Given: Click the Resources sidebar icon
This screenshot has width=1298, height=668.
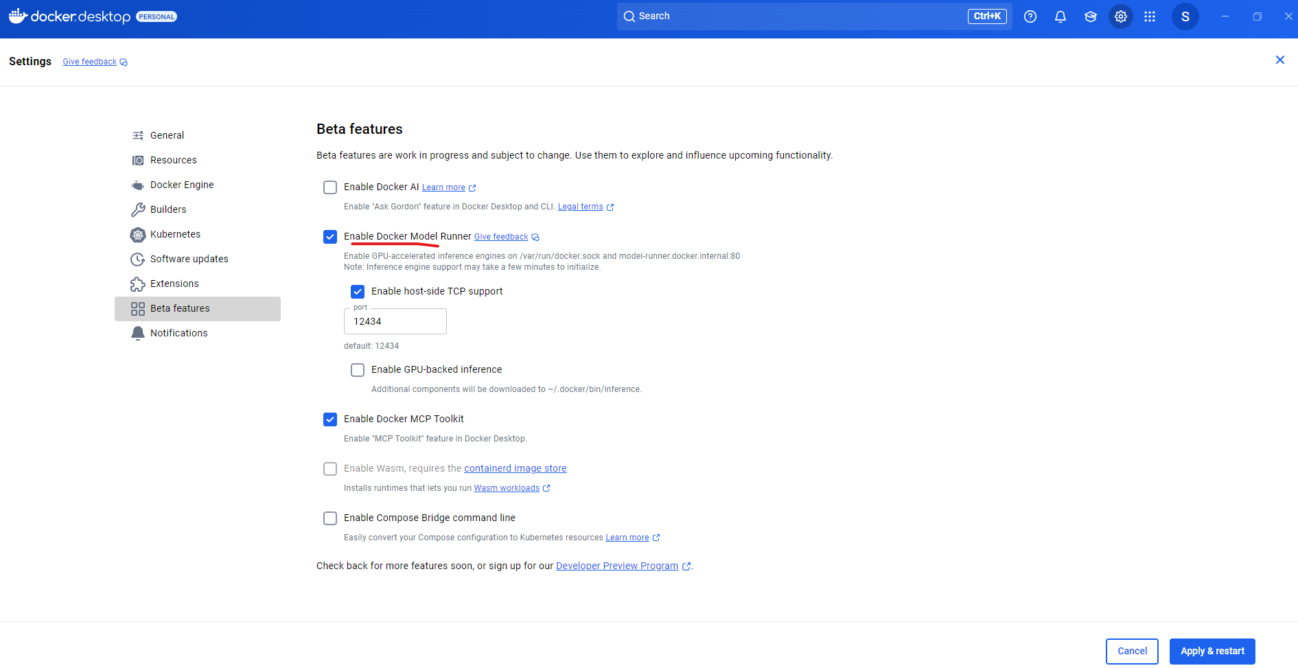Looking at the screenshot, I should (x=138, y=160).
